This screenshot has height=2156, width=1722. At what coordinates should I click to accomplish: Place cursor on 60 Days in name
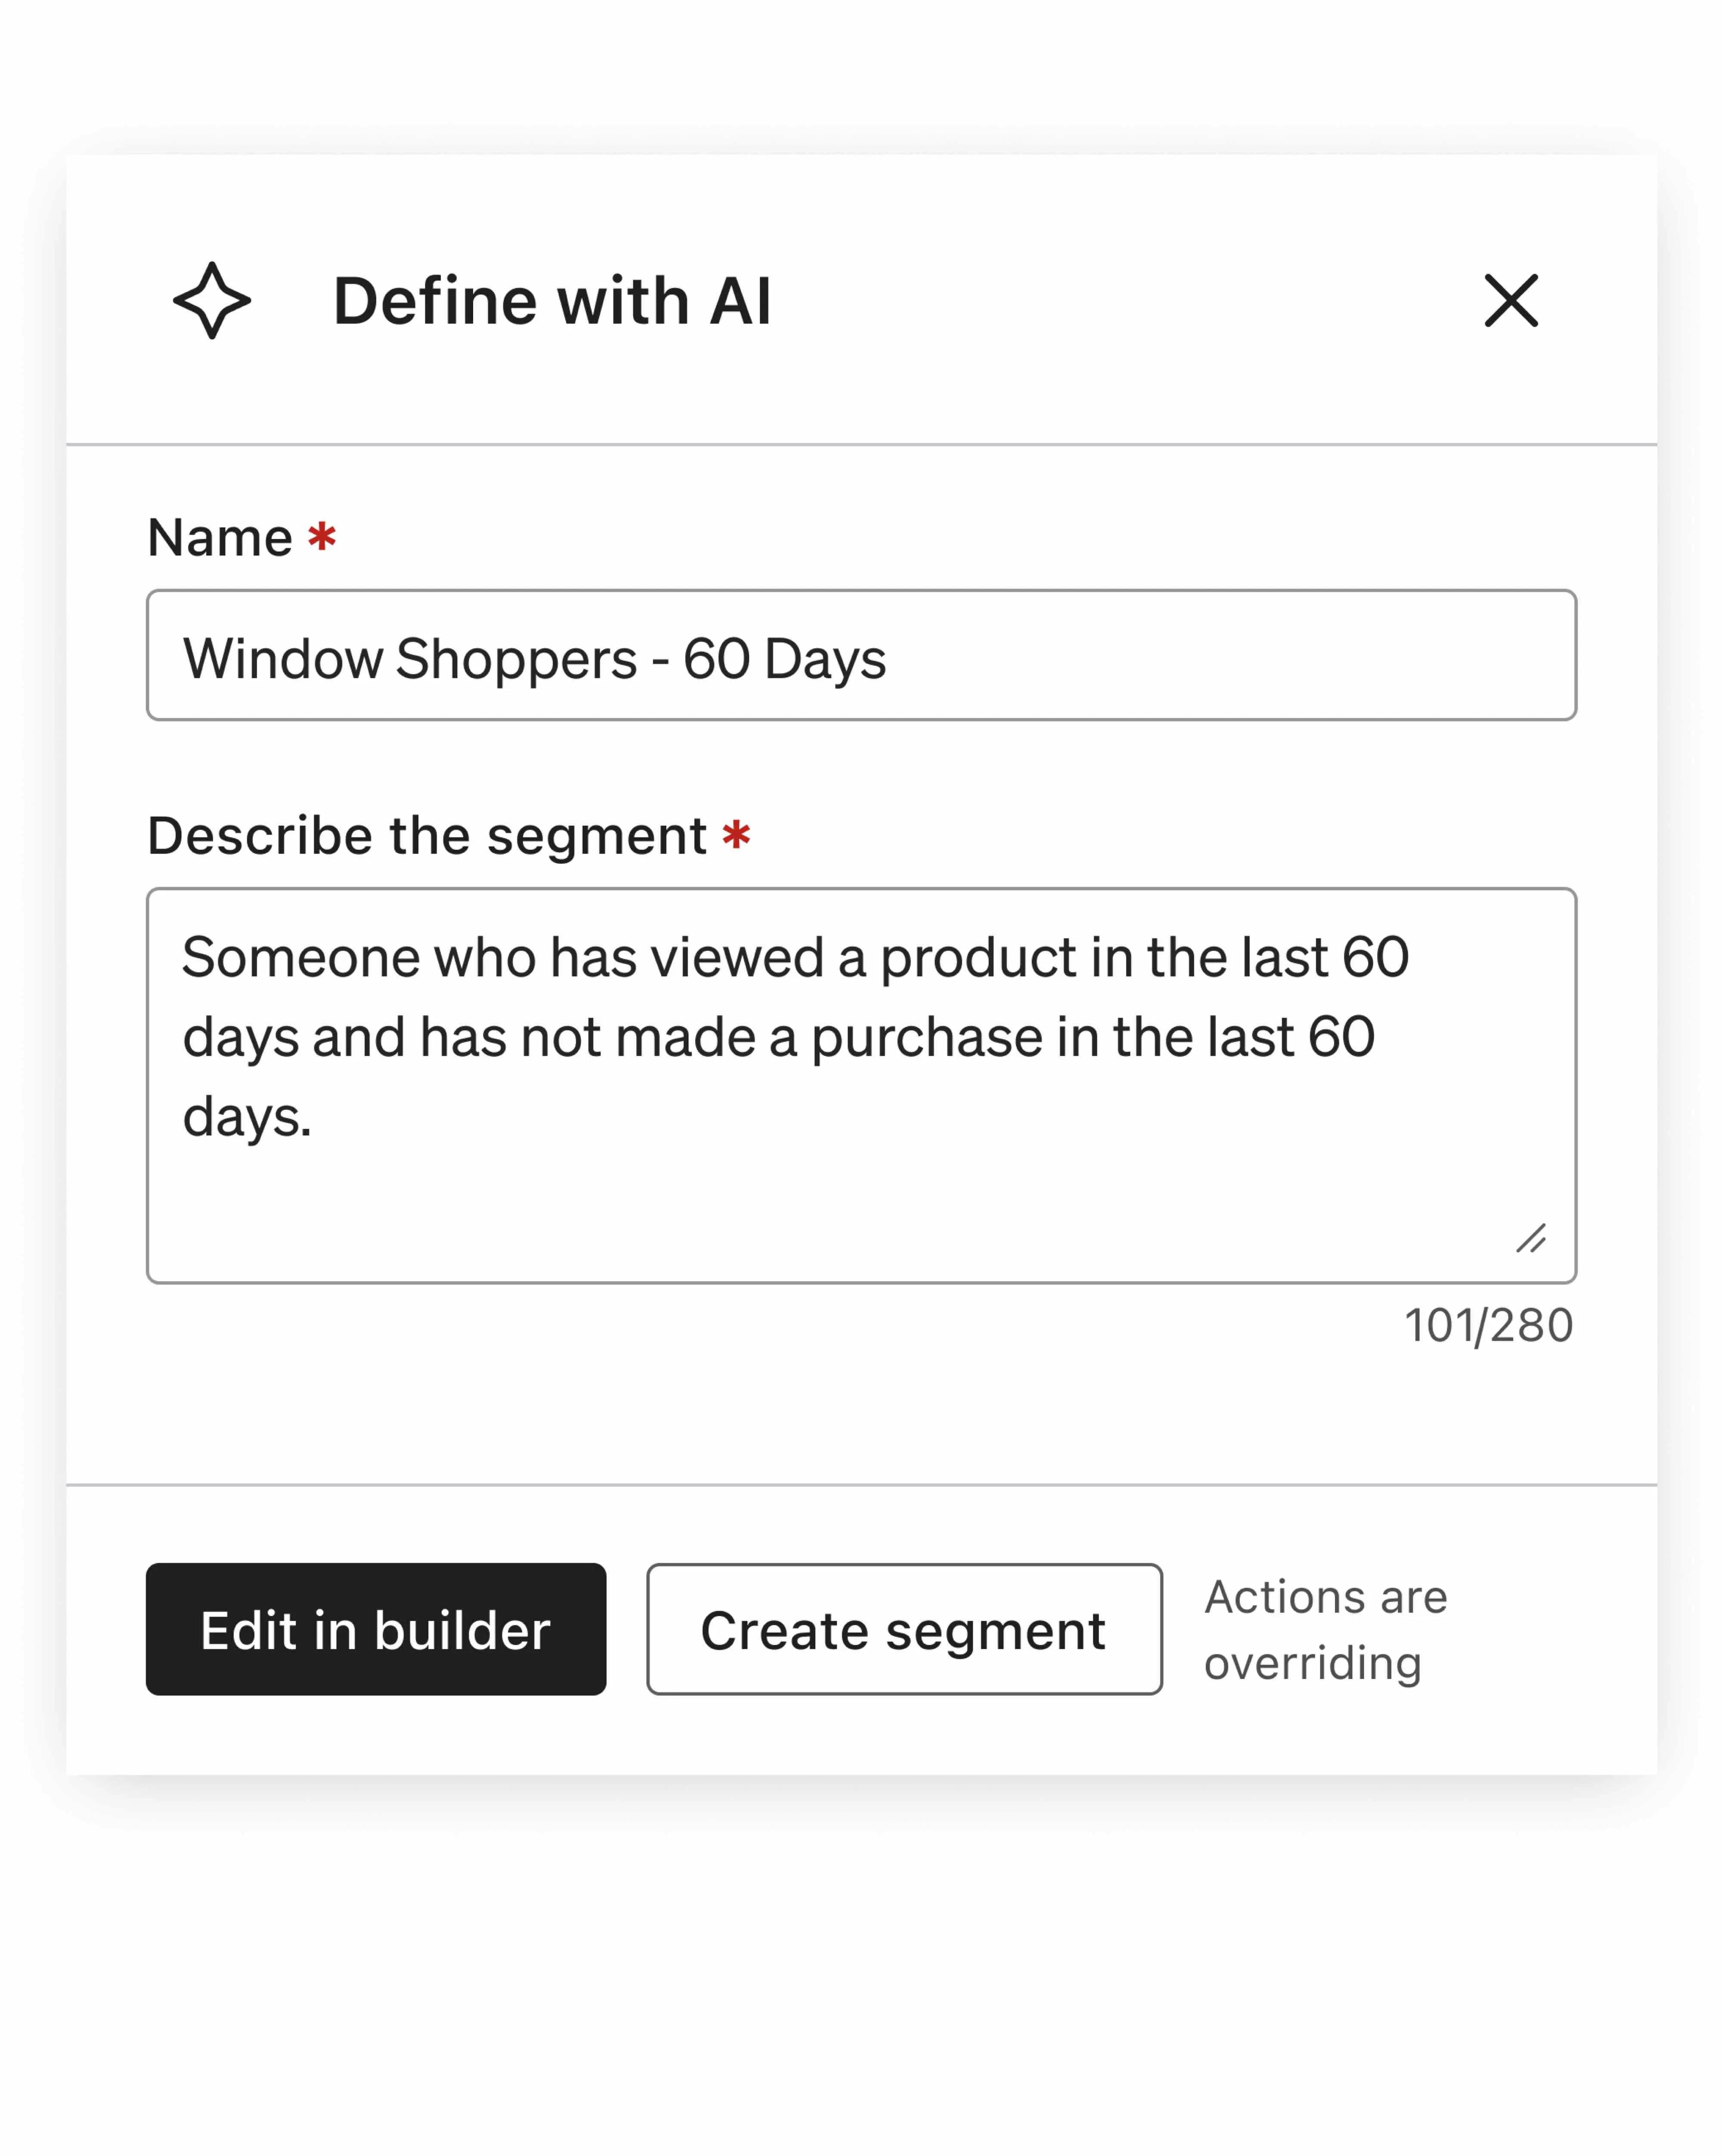[784, 659]
